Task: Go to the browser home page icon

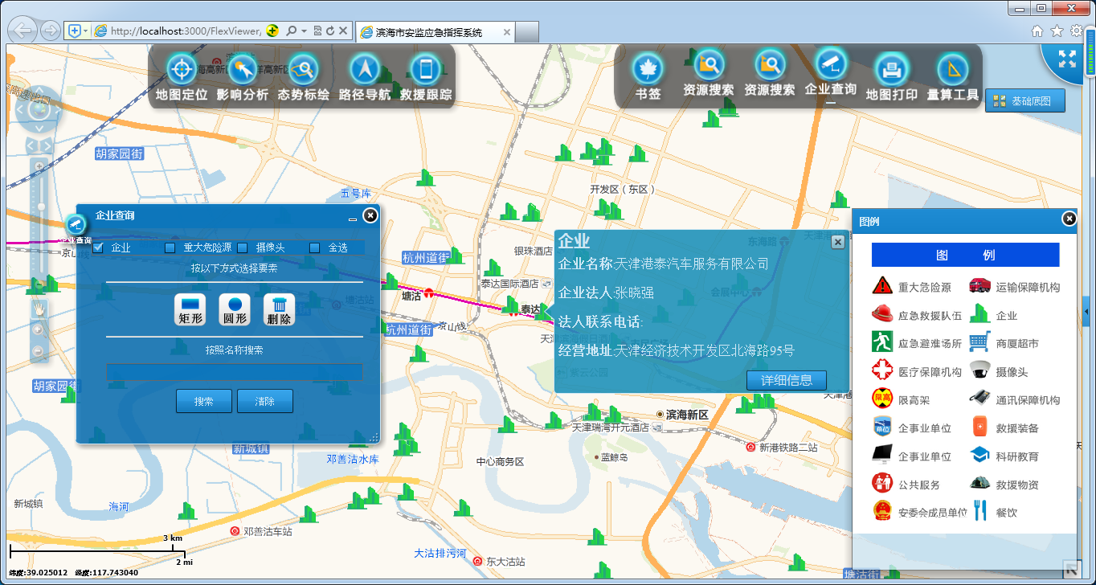Action: 1037,31
